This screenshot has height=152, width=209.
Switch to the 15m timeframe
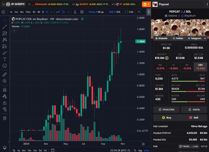[x=28, y=12]
